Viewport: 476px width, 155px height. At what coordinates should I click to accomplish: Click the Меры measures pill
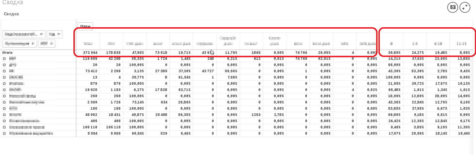(x=85, y=26)
